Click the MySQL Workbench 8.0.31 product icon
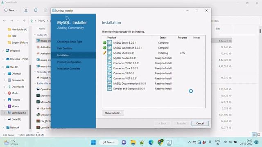 (x=109, y=48)
